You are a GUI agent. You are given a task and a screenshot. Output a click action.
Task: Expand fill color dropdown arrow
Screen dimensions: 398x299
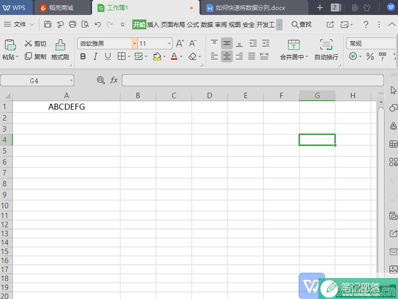165,57
